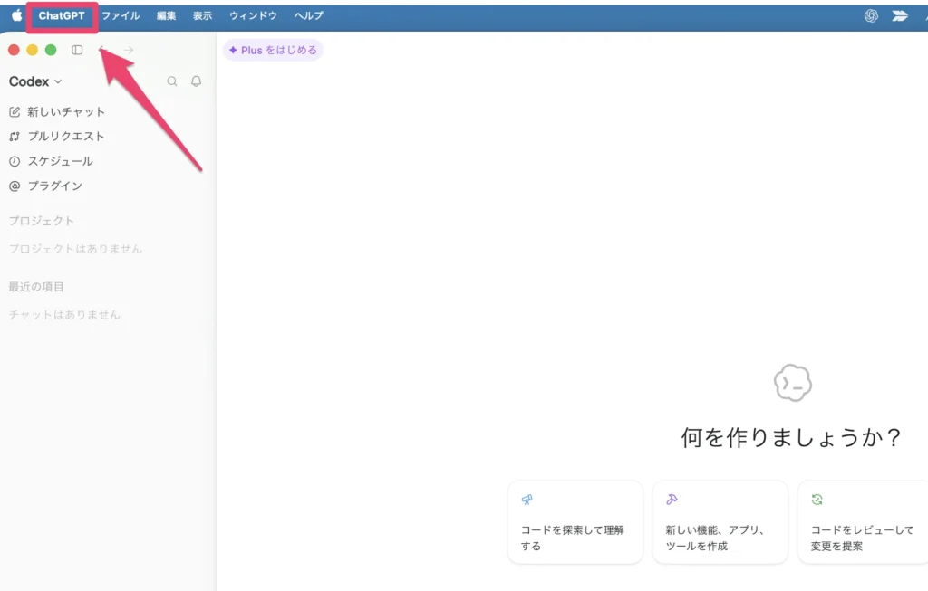Click the 最近の項目 section heading
Screen dimensions: 928x591
point(36,287)
